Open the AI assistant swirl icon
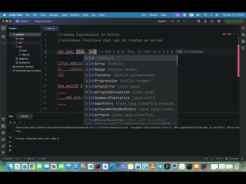Viewport: 246px width, 184px height. (x=199, y=21)
